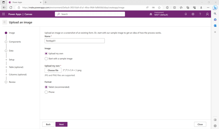Select the Phone format radio button
219x129 pixels.
46,92
